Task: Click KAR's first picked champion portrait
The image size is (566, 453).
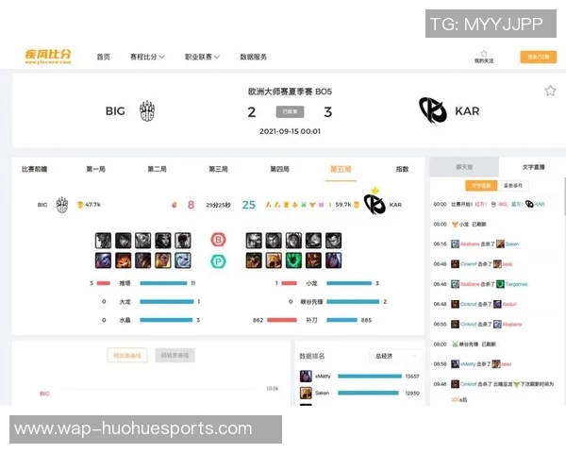Action: (254, 260)
